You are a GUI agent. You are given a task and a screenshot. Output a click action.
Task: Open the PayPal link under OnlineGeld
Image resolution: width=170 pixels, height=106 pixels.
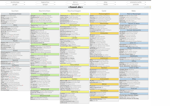tap(92, 81)
